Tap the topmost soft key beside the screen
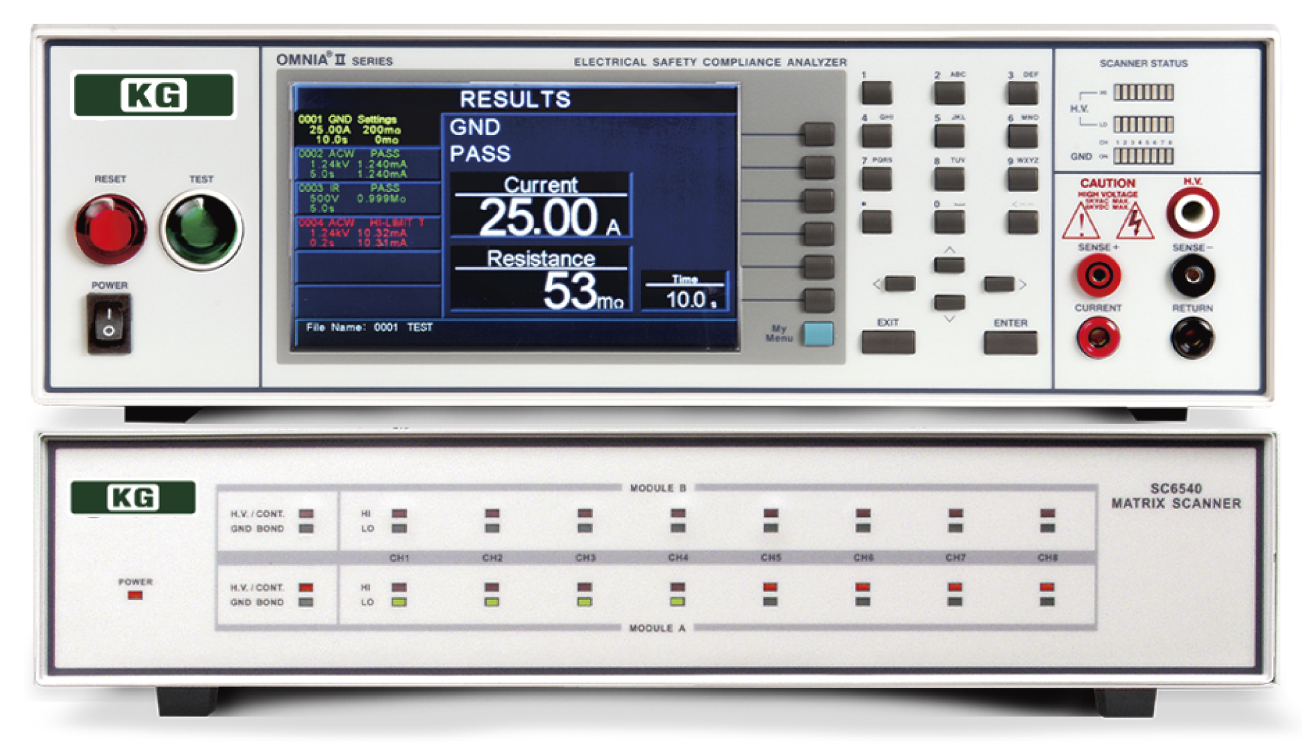1302x745 pixels. tap(818, 134)
